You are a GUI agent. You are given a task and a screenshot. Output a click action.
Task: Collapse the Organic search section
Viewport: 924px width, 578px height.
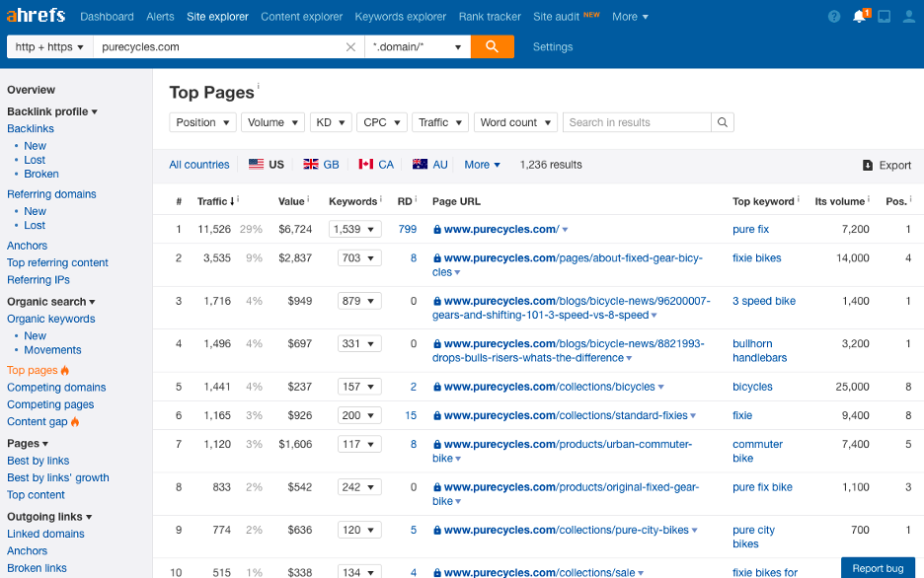pos(50,302)
